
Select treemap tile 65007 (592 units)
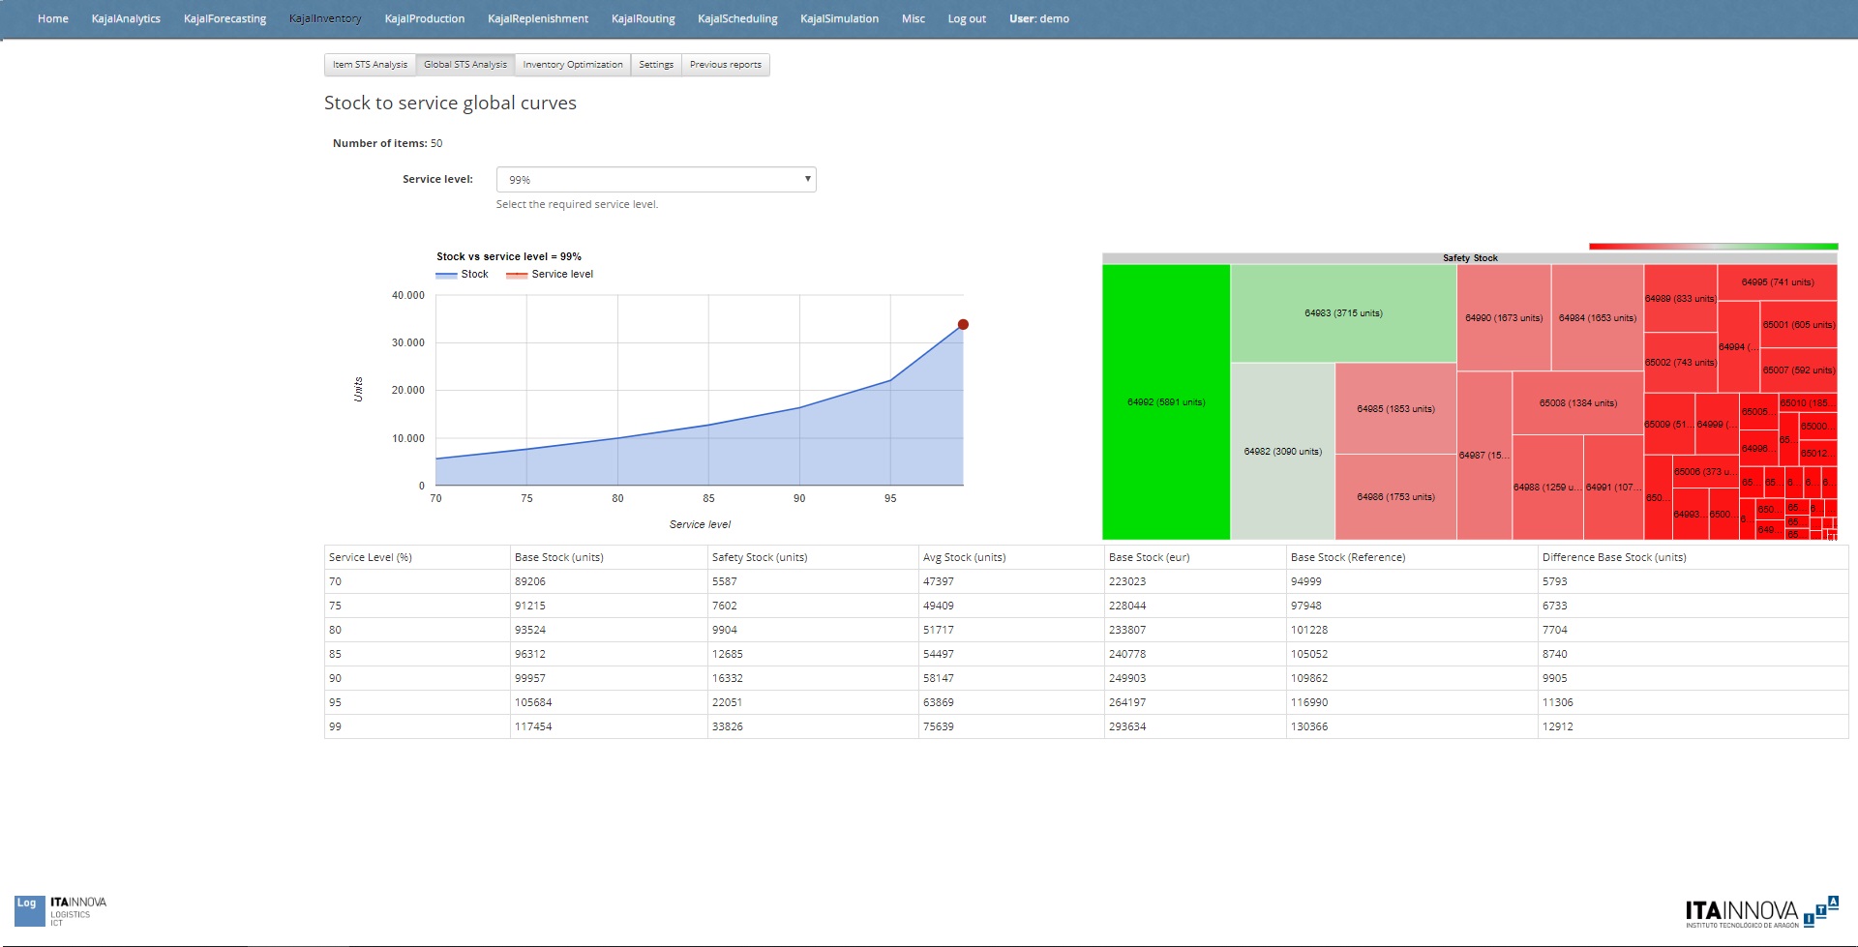click(1799, 370)
